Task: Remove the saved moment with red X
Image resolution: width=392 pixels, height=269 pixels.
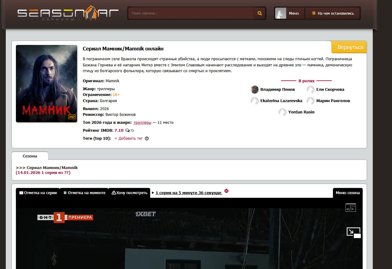Action: [226, 191]
